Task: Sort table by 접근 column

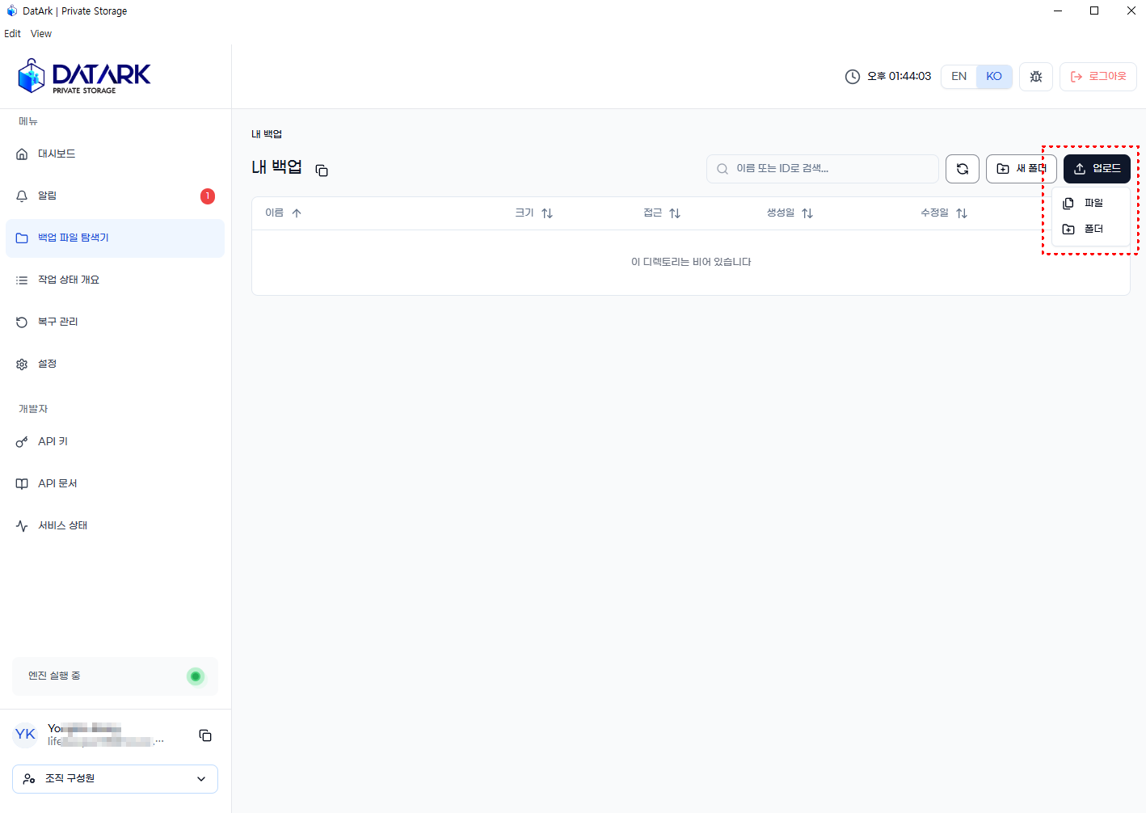Action: [x=662, y=213]
